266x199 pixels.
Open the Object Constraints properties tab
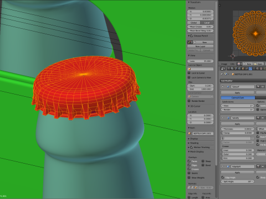(247, 69)
